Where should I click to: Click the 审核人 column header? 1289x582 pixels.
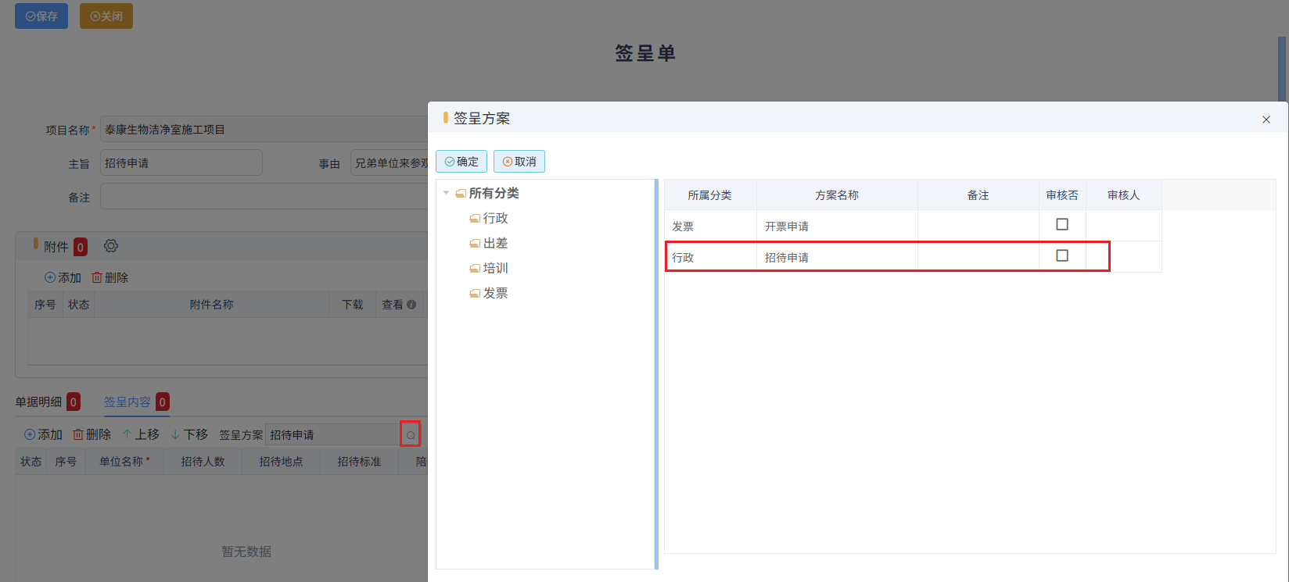1123,195
